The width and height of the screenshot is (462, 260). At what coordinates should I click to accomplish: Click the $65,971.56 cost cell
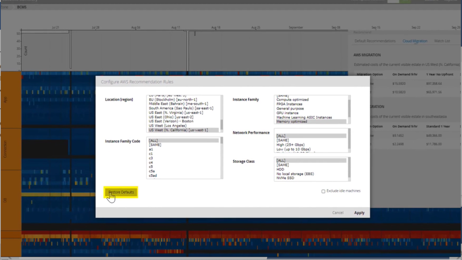434,92
